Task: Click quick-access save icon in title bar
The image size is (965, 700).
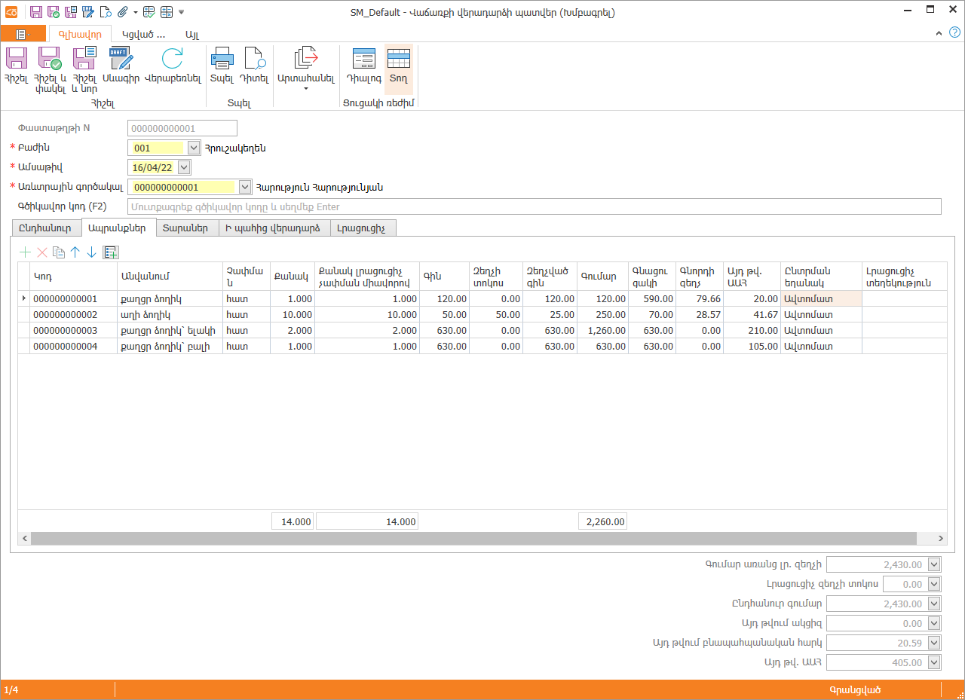Action: coord(37,12)
